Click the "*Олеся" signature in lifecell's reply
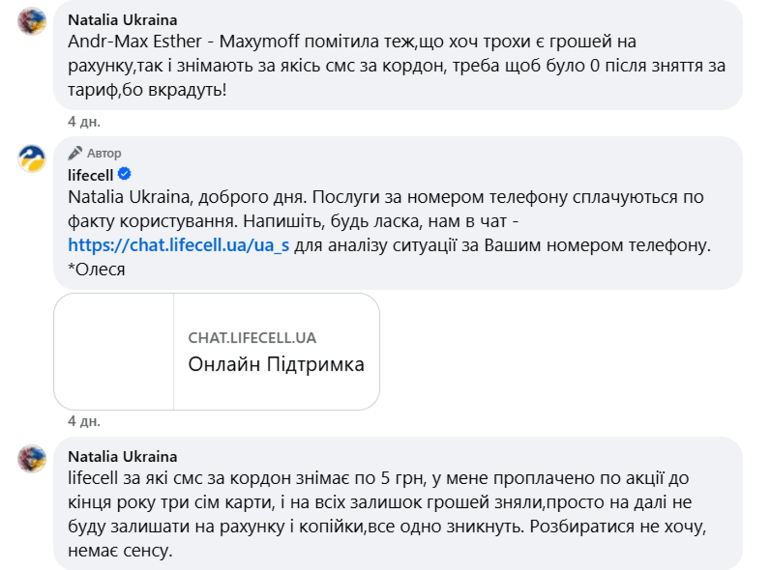The height and width of the screenshot is (570, 770). point(97,269)
